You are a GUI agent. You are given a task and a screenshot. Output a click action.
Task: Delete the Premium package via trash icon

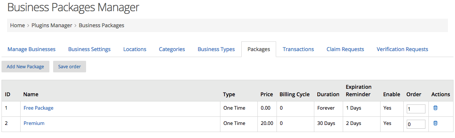pos(435,123)
